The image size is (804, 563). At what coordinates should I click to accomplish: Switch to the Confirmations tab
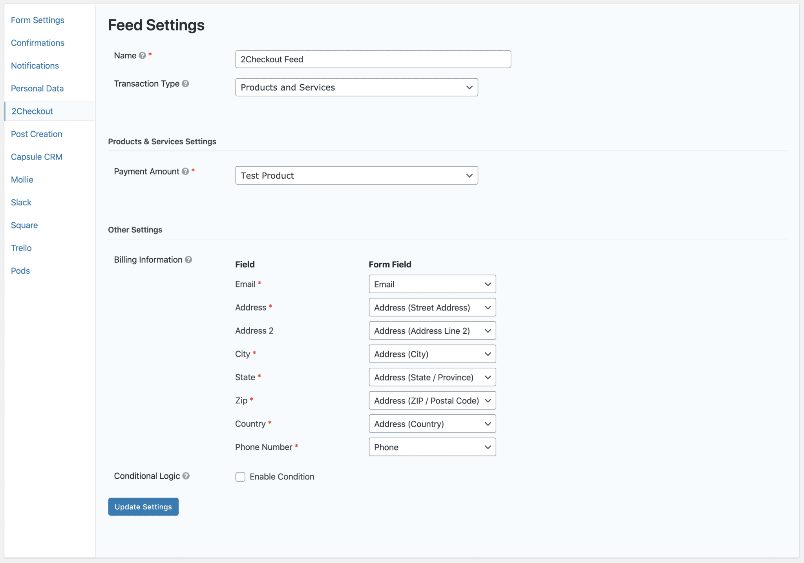tap(37, 43)
